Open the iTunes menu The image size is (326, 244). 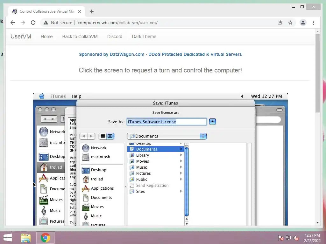tap(58, 96)
